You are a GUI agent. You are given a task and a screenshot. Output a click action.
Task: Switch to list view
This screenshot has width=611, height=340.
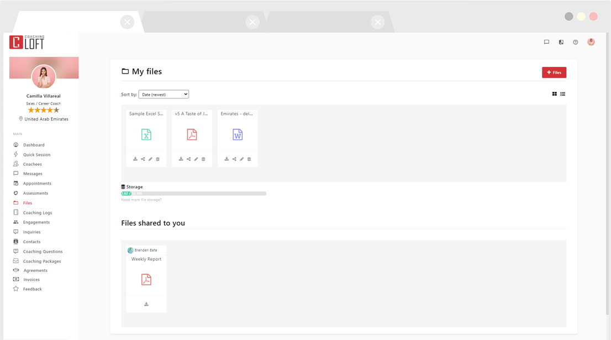pyautogui.click(x=563, y=94)
